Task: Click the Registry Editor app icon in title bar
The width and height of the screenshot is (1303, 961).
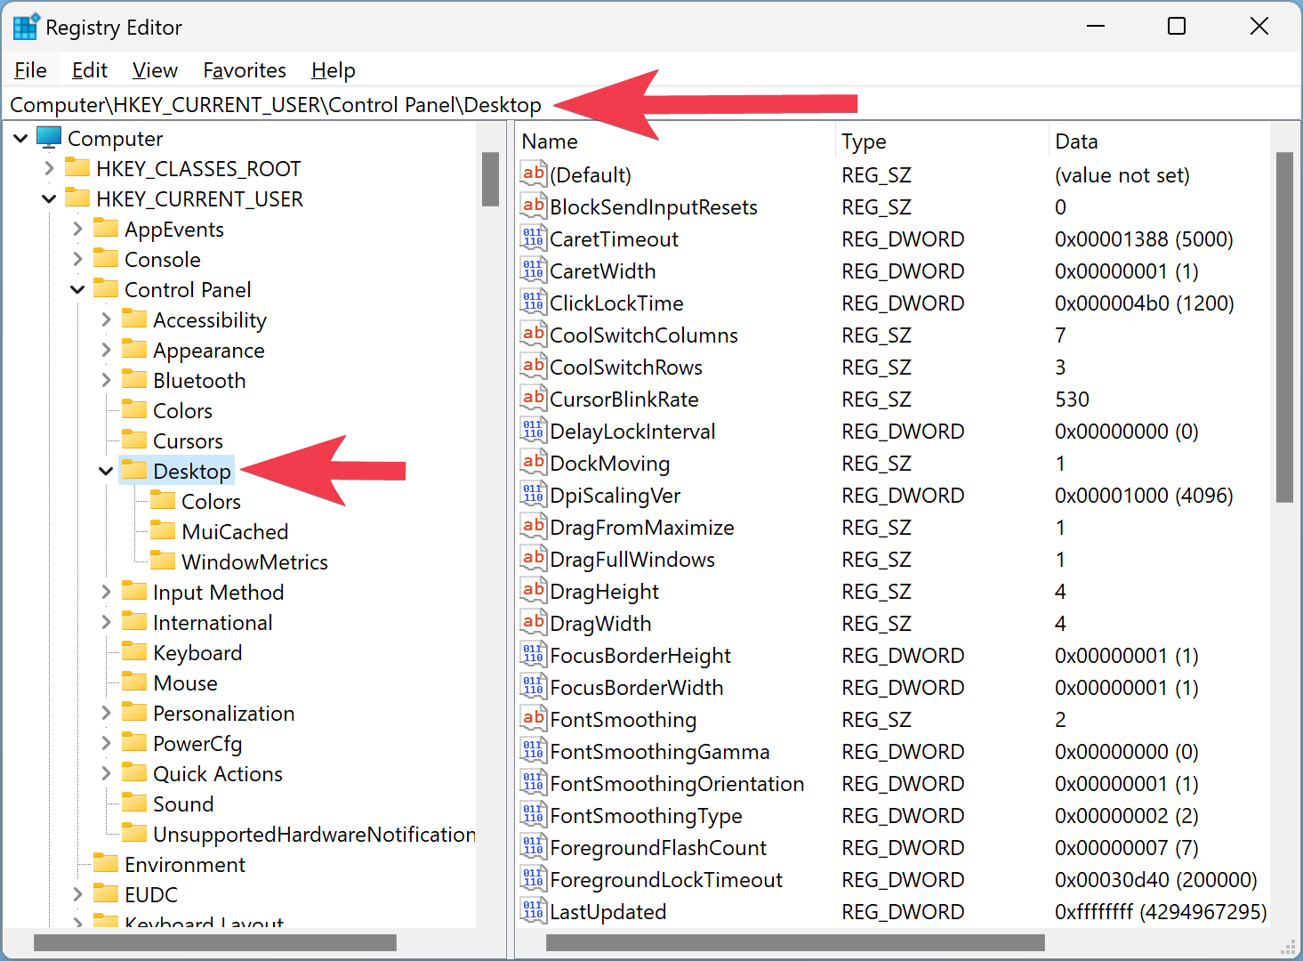Action: point(27,27)
